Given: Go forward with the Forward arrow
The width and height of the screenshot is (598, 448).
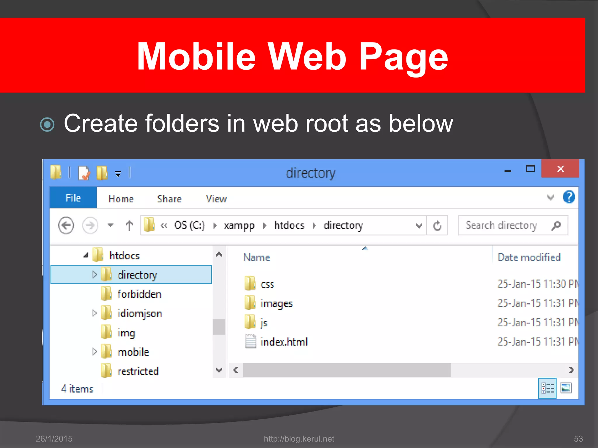Looking at the screenshot, I should click(x=90, y=225).
